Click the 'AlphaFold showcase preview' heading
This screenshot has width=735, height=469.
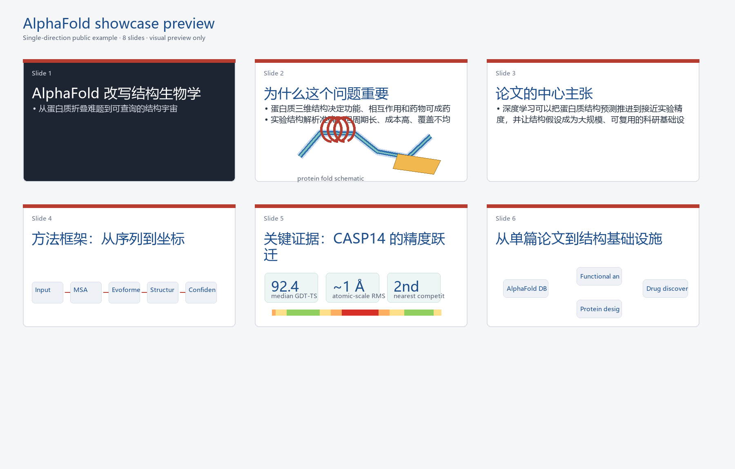pos(118,24)
